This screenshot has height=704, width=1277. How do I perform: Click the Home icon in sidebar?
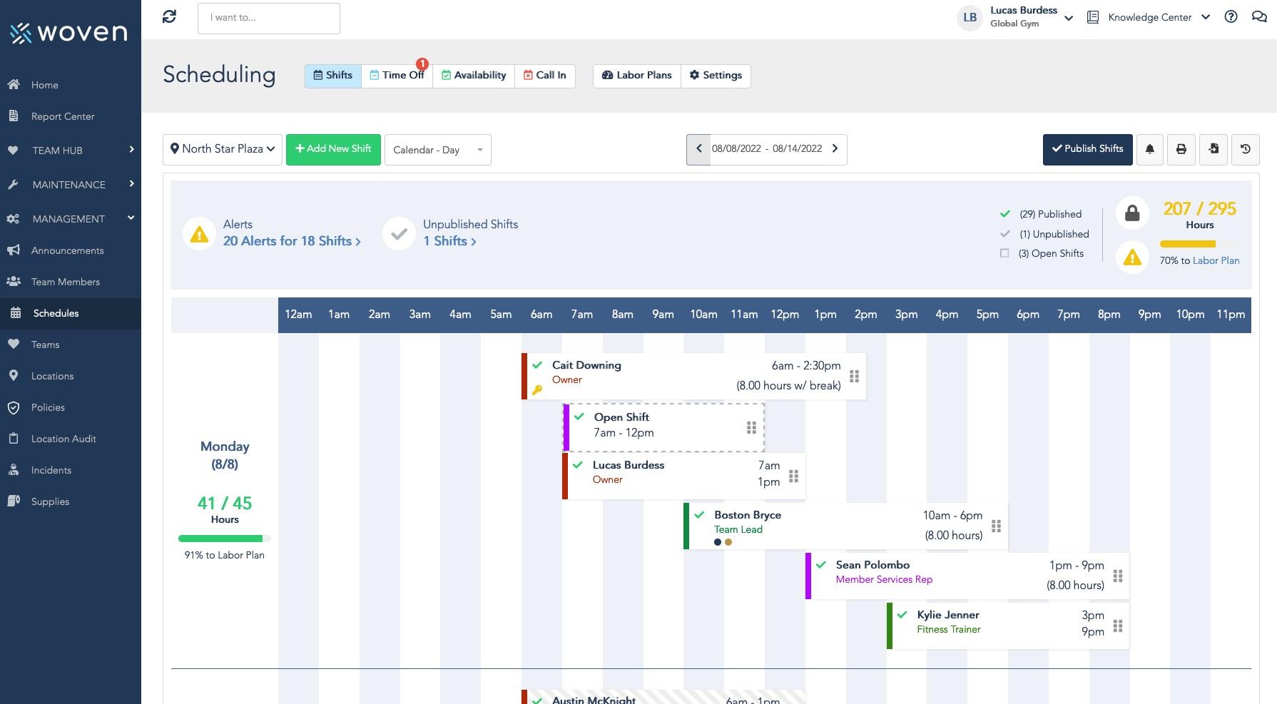(14, 84)
